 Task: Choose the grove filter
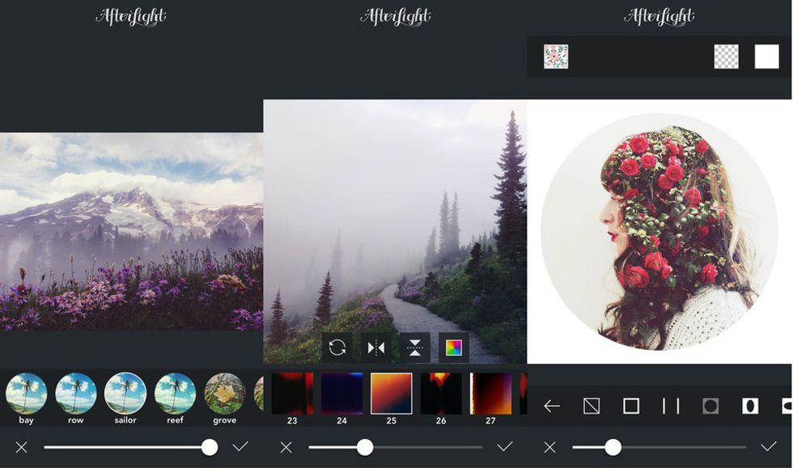click(224, 394)
